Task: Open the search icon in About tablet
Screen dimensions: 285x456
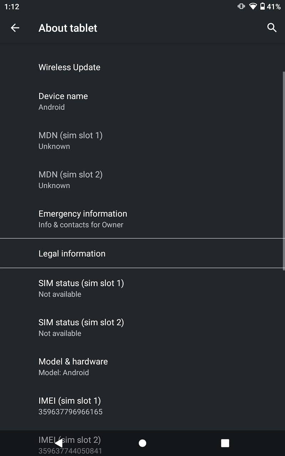Action: (x=271, y=28)
